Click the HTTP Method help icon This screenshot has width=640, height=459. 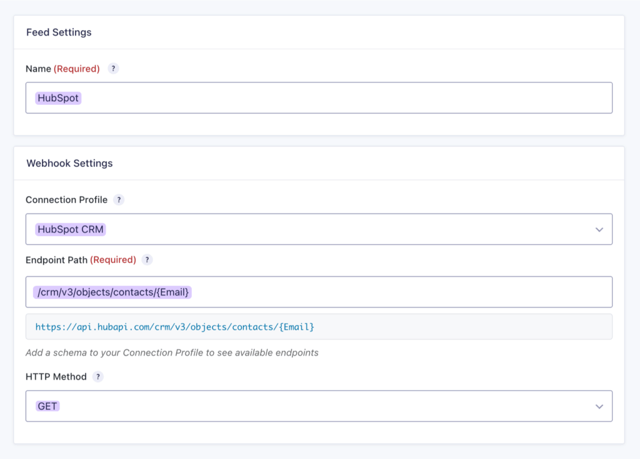coord(99,377)
